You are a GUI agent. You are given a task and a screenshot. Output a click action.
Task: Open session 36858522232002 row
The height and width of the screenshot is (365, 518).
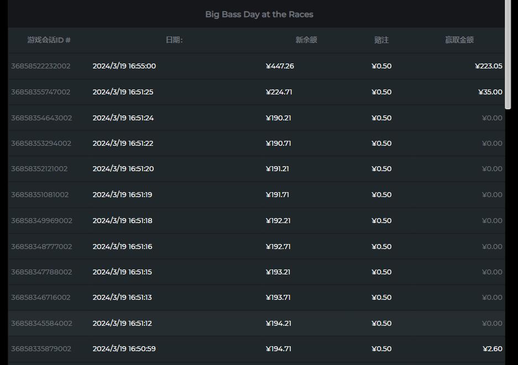click(x=257, y=66)
